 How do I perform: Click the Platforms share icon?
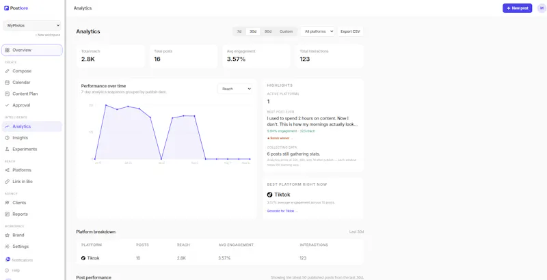point(8,170)
